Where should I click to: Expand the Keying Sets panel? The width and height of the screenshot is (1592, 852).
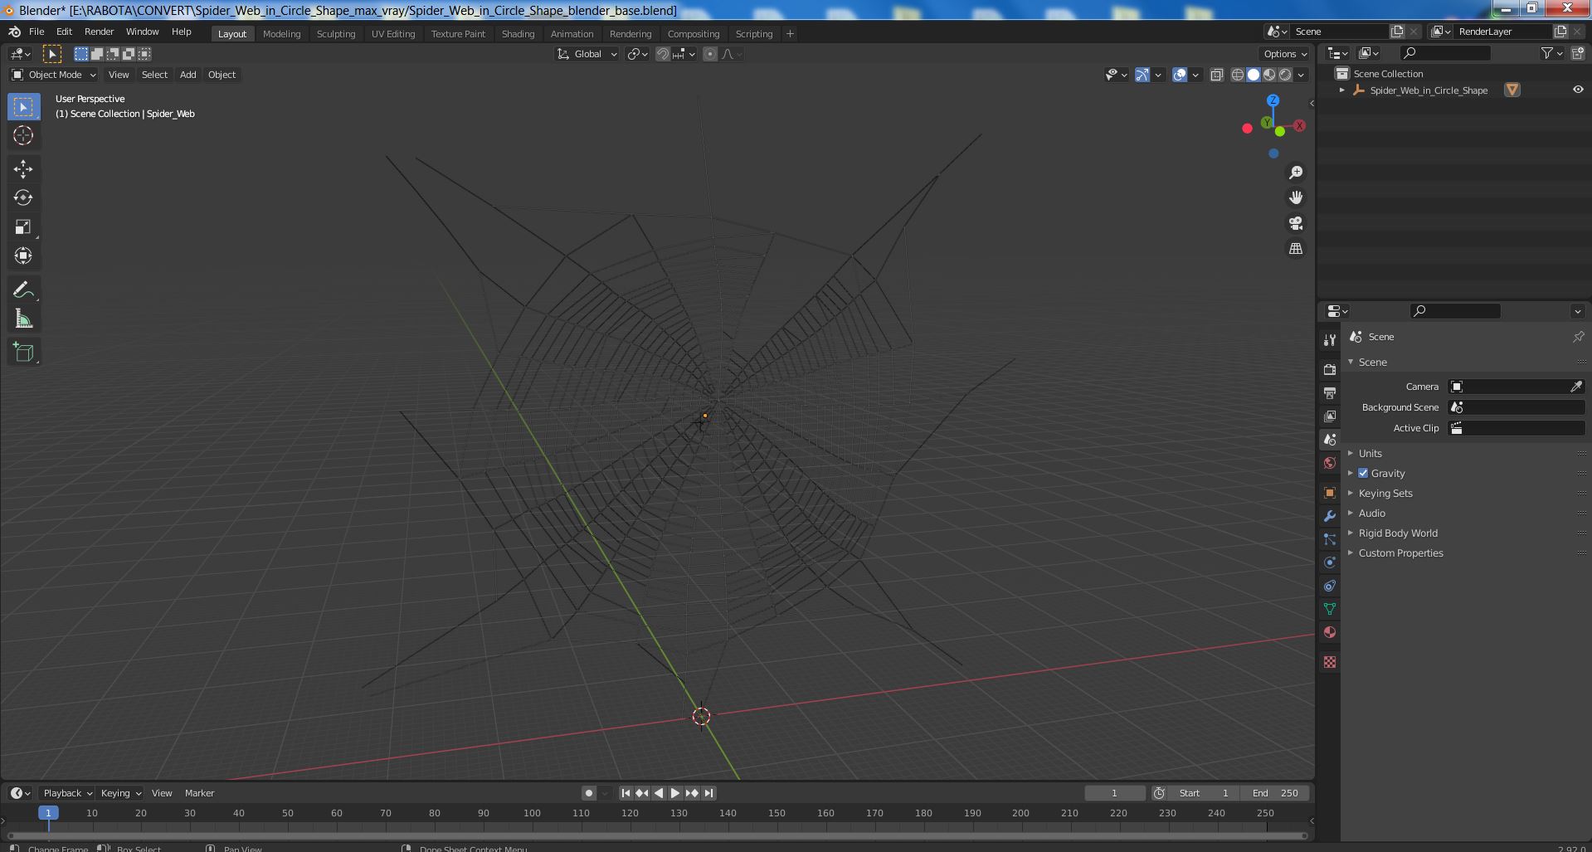(x=1385, y=493)
